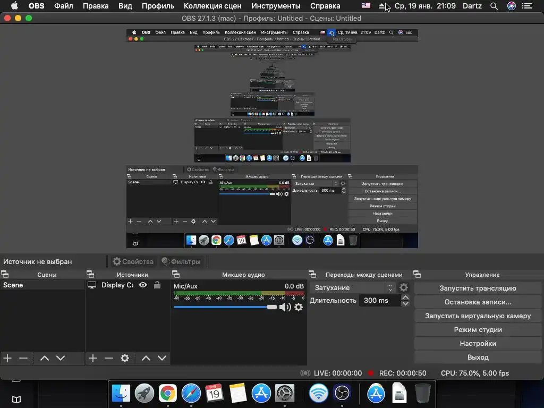Add a new scene with plus icon

(x=7, y=358)
